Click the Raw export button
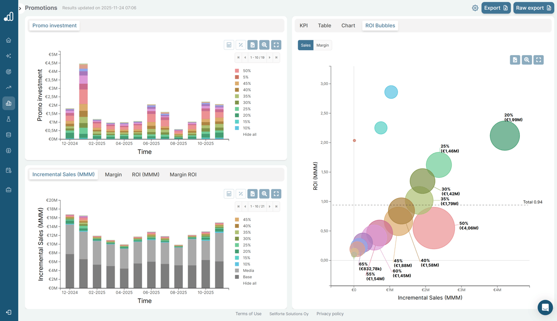 (533, 8)
